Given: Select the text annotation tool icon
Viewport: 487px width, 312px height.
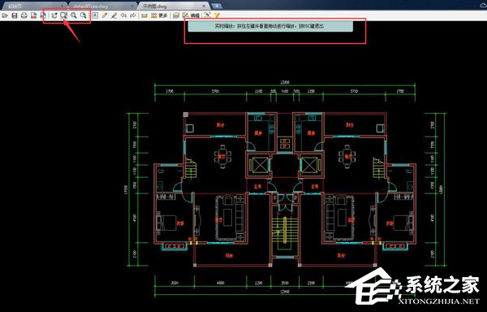Looking at the screenshot, I should pos(95,15).
